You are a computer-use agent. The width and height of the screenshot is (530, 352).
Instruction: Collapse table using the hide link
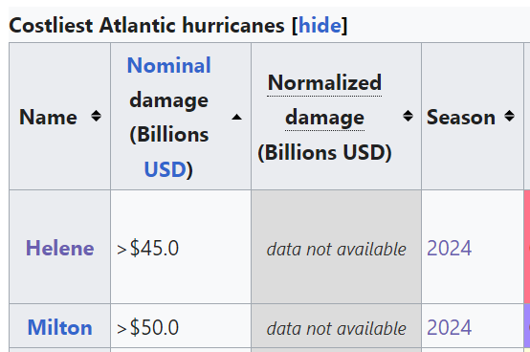pos(320,25)
